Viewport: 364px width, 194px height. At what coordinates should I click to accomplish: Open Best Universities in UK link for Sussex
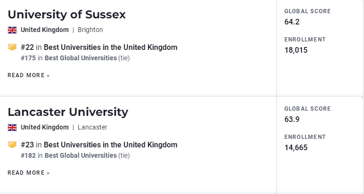111,48
